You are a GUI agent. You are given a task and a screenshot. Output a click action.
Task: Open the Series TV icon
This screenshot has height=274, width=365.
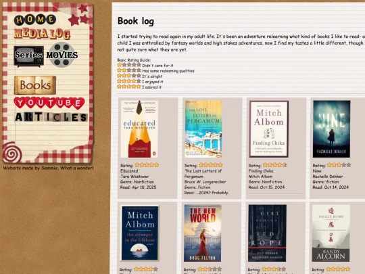pyautogui.click(x=28, y=56)
